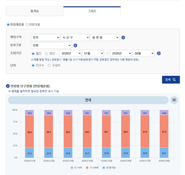This screenshot has height=175, width=185.
Task: Open the start year 2026년 dropdown
Action: pyautogui.click(x=70, y=53)
